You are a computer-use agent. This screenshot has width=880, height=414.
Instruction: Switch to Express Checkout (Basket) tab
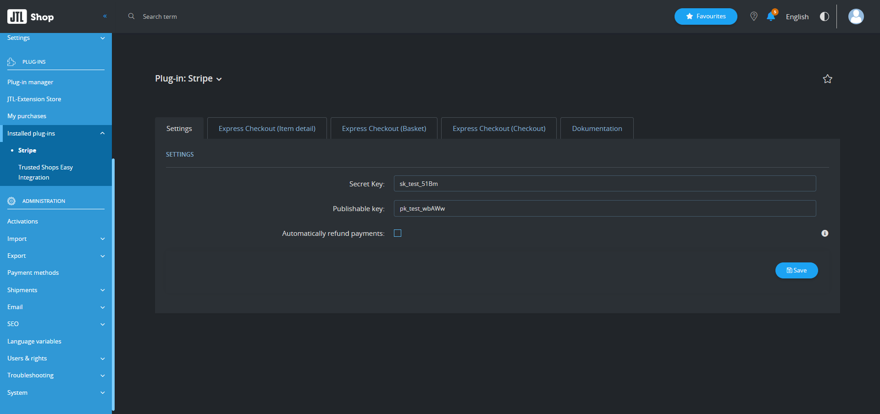[x=384, y=129]
